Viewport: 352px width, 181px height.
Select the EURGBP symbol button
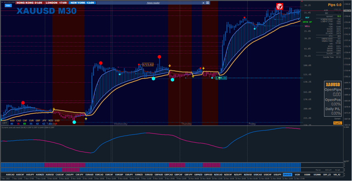tap(119, 174)
